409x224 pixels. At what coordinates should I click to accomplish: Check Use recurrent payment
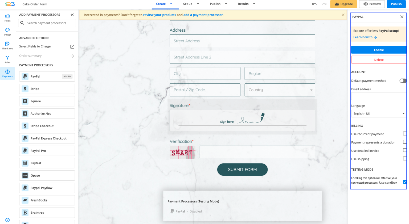(x=405, y=134)
